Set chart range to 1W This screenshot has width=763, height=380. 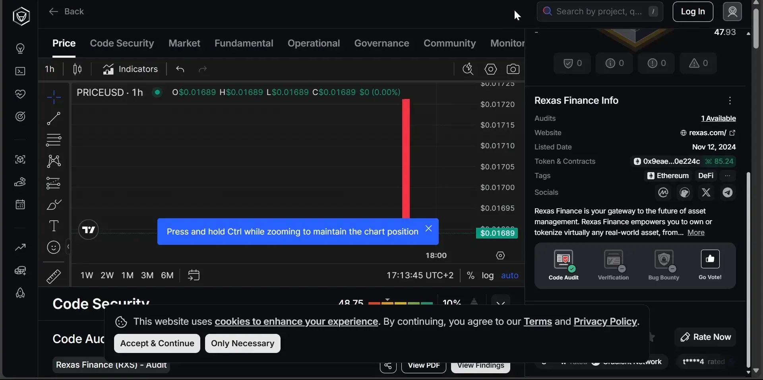[x=87, y=275]
